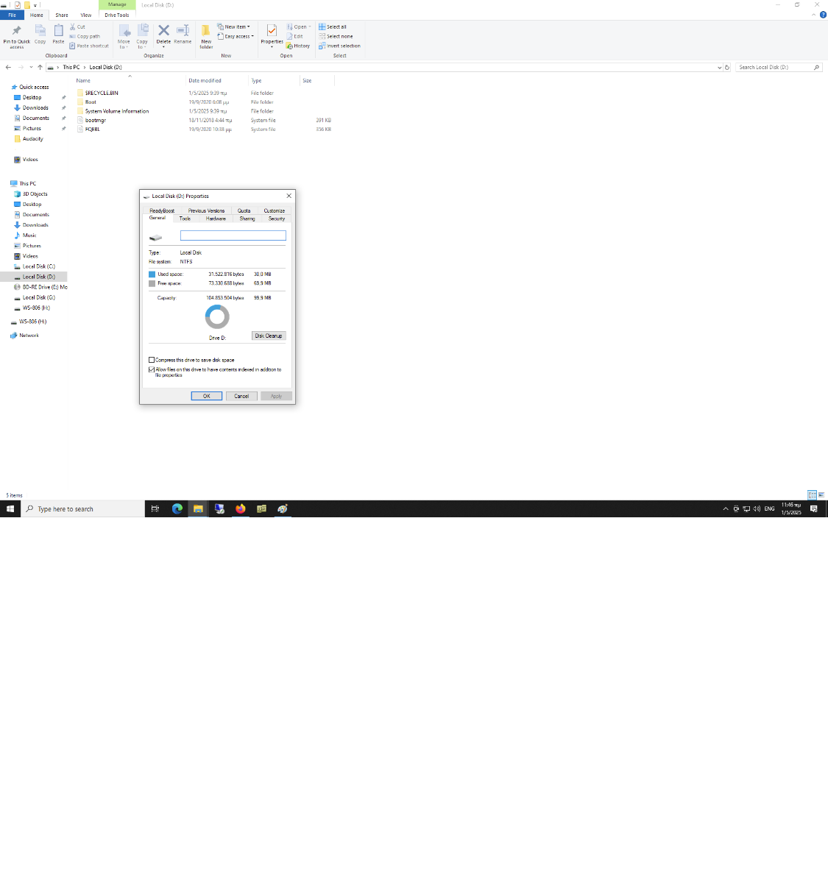Sort by the Date modified column
Viewport: 828px width, 883px height.
pyautogui.click(x=205, y=80)
